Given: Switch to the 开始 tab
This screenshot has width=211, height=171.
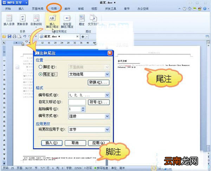Looking at the screenshot, I should 8,9.
